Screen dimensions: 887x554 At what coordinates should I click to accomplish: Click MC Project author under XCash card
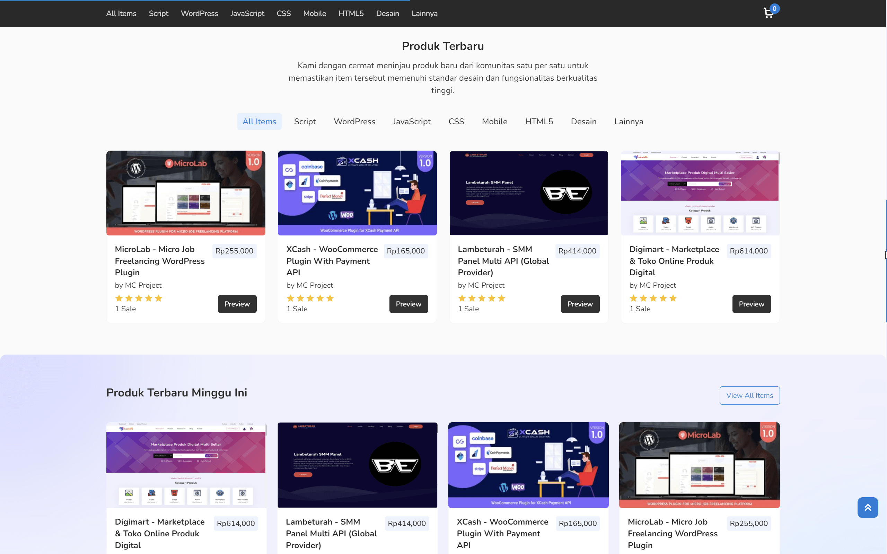(315, 285)
